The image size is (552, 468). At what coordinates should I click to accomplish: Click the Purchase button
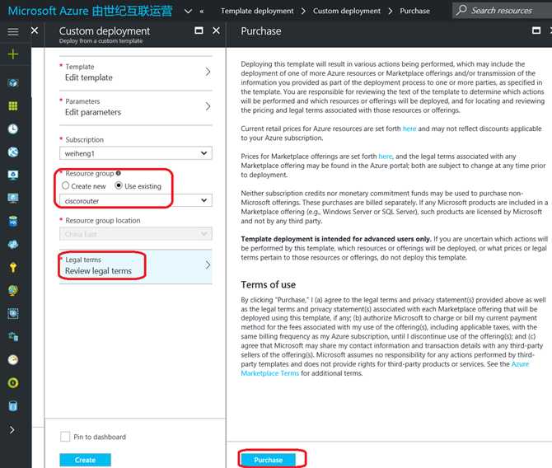269,460
